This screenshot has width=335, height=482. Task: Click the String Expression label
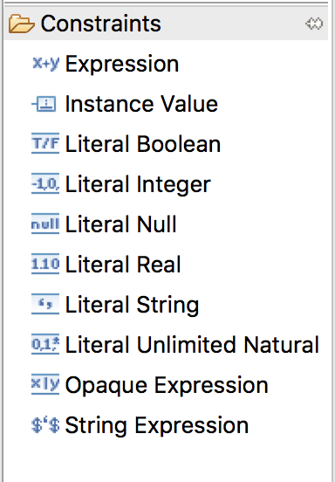tap(157, 426)
